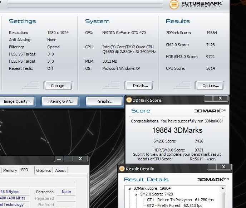
Task: Click the 3DMark06 logo in Result Details
Action: pos(213,179)
